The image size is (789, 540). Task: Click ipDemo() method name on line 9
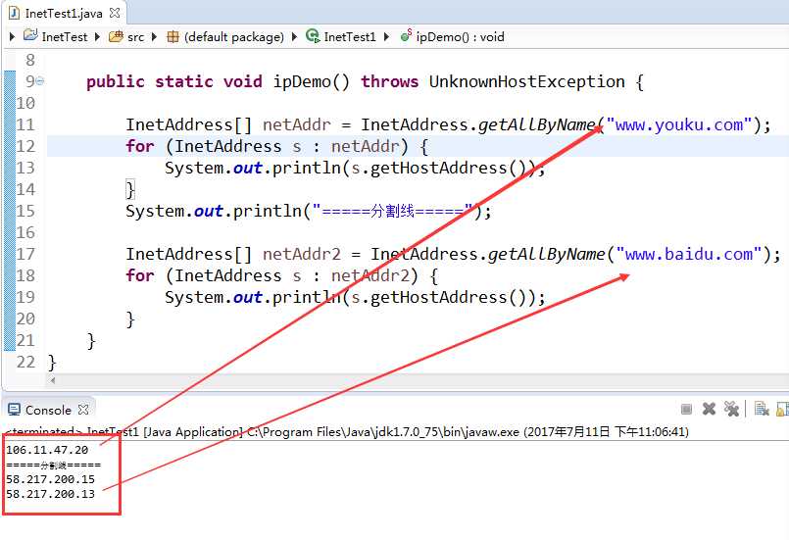[x=311, y=81]
